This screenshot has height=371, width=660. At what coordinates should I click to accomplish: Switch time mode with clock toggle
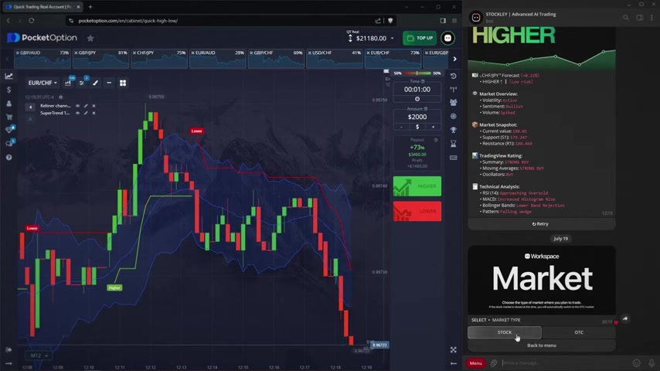click(417, 99)
